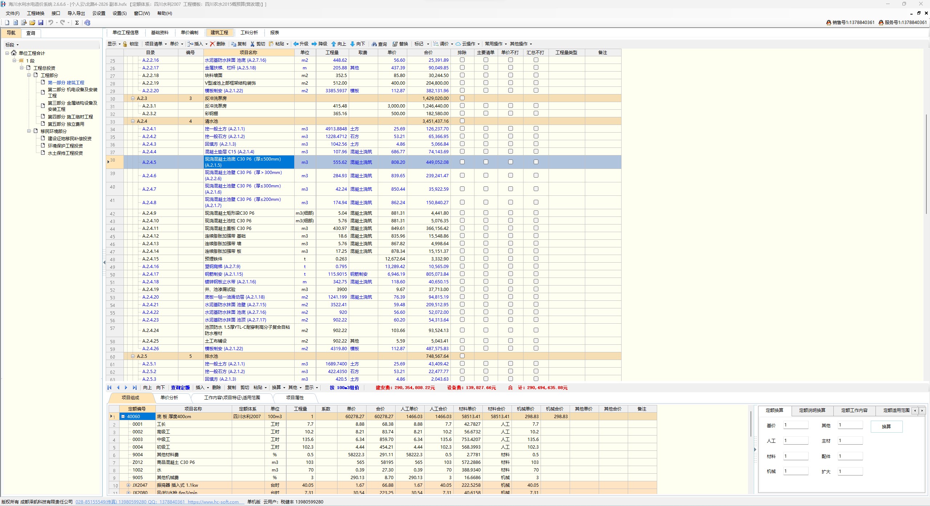Click the 人工 coefficient input field
Viewport: 930px width, 506px height.
coord(796,441)
